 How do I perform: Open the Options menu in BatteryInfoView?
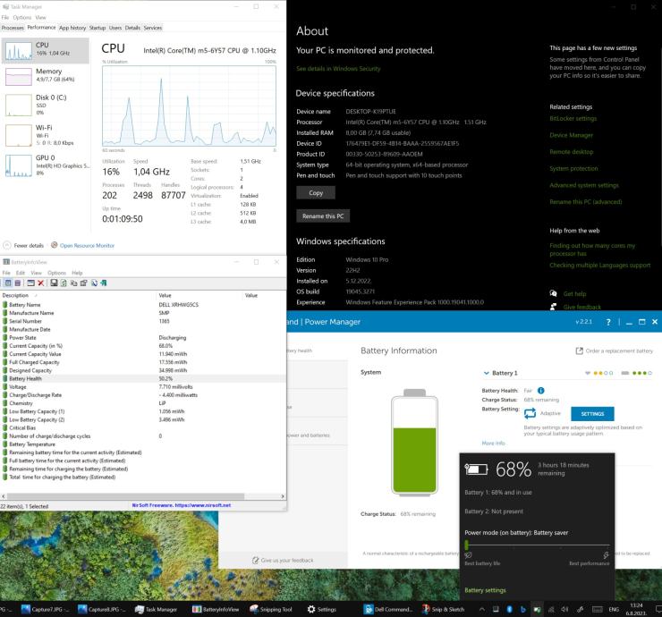[x=57, y=273]
